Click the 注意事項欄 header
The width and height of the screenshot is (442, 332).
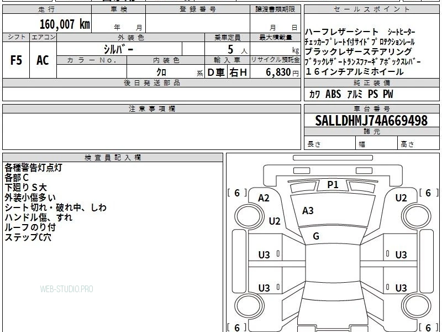point(151,109)
